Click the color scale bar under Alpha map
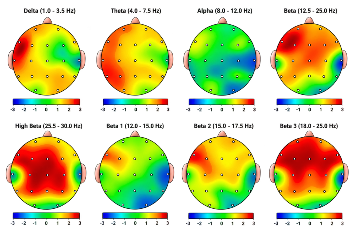This screenshot has width=357, height=238. 221,102
